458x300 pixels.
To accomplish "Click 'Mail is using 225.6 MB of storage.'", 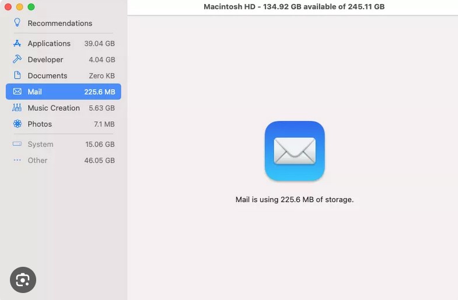I will click(x=295, y=199).
